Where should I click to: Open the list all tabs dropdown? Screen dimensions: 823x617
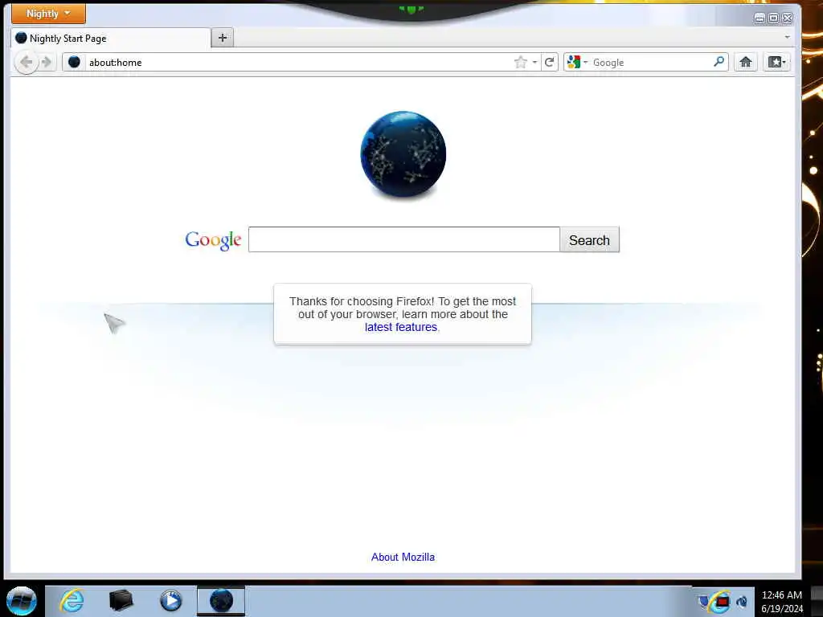[787, 37]
